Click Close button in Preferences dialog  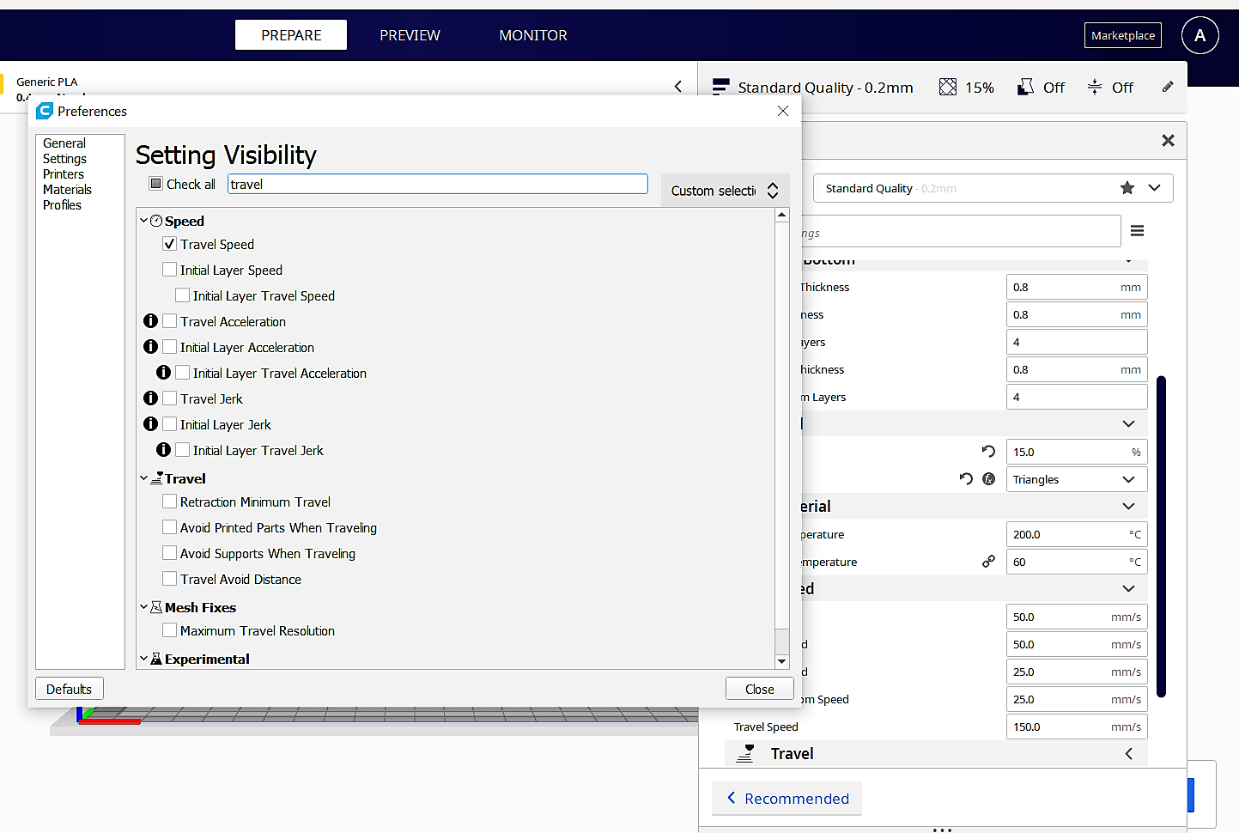(x=759, y=689)
